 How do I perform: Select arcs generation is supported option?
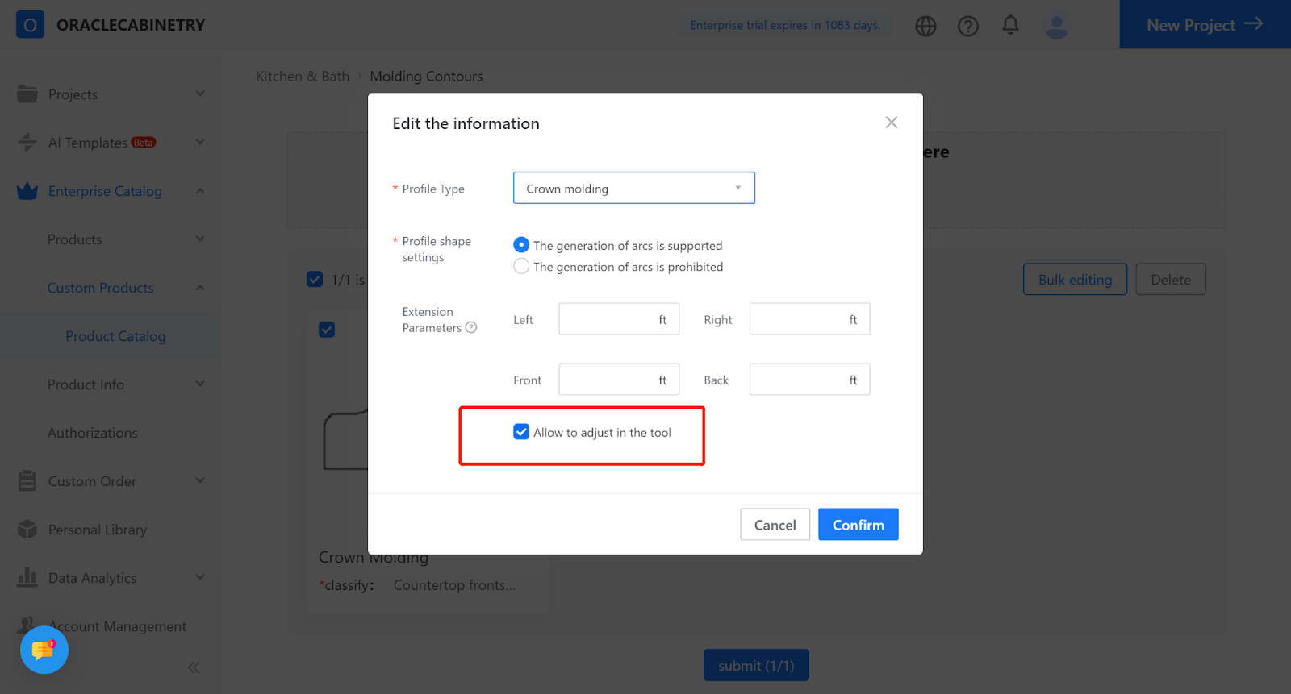[x=521, y=245]
